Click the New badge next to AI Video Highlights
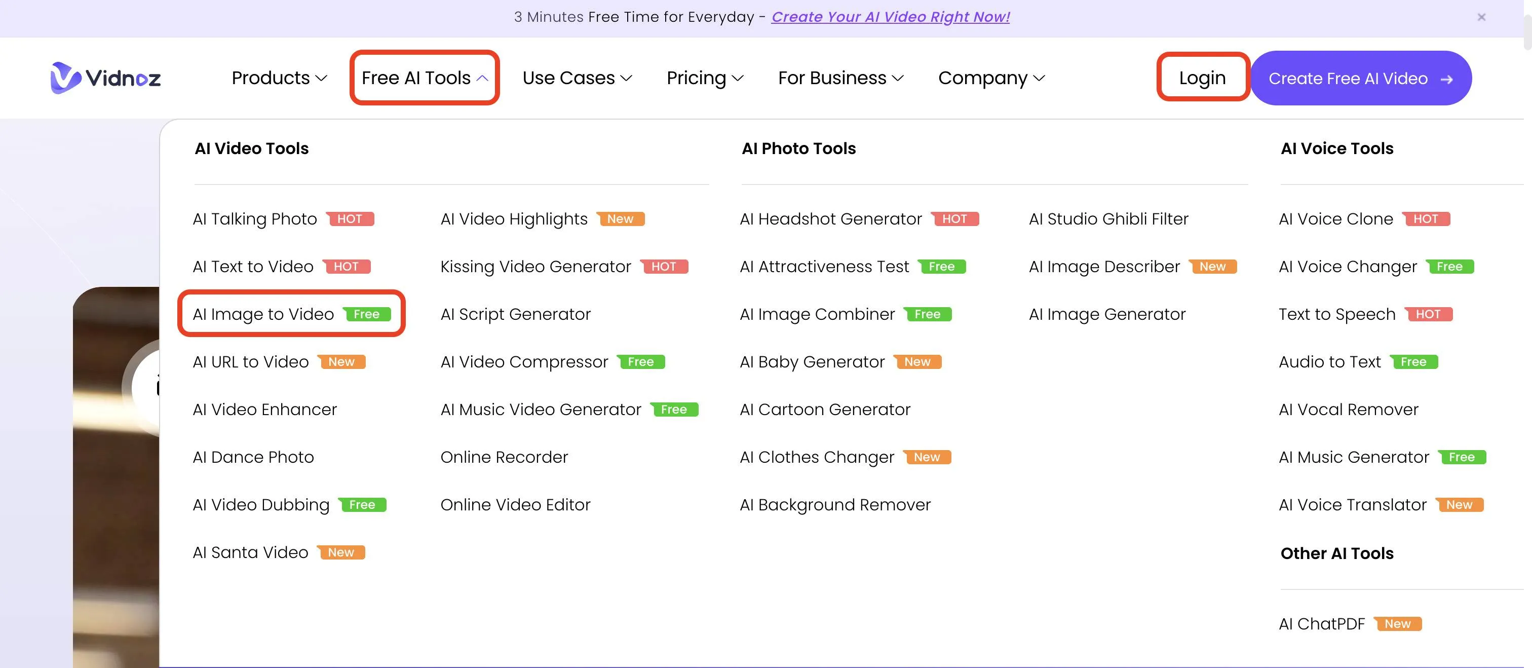The width and height of the screenshot is (1532, 668). 620,219
